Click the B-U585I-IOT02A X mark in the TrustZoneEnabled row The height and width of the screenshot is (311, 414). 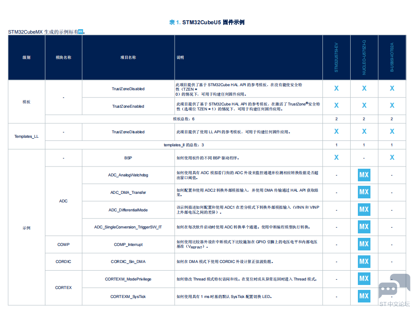[392, 105]
